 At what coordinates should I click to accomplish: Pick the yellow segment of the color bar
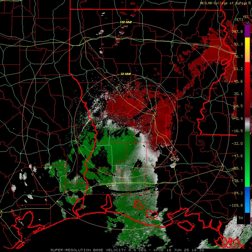[x=247, y=50]
